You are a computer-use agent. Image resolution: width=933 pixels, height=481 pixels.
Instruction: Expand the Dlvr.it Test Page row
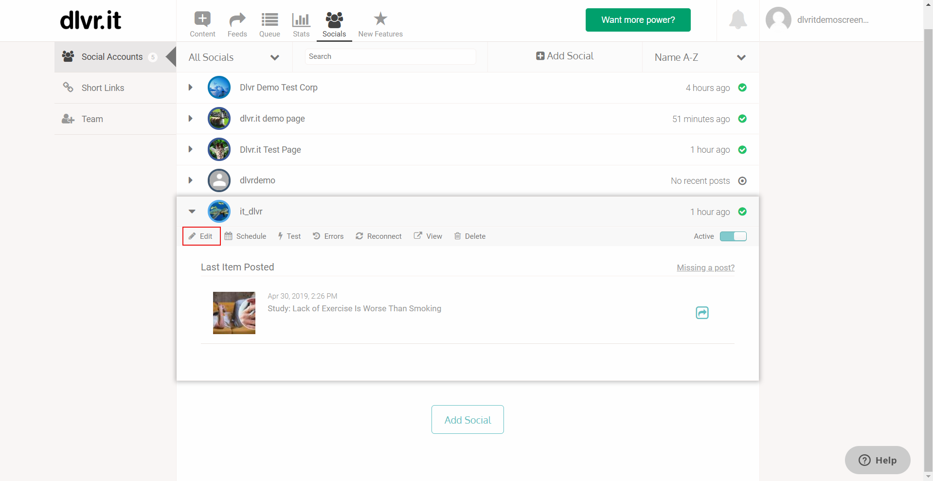(191, 149)
